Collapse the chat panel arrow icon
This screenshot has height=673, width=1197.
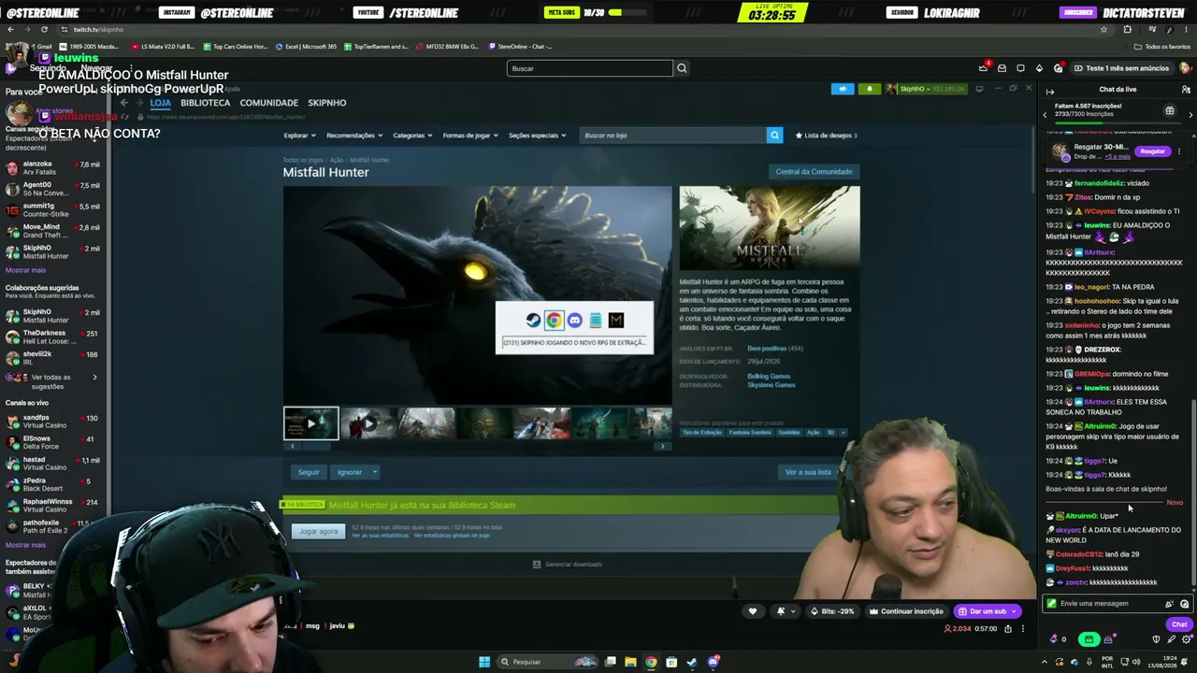[1050, 91]
